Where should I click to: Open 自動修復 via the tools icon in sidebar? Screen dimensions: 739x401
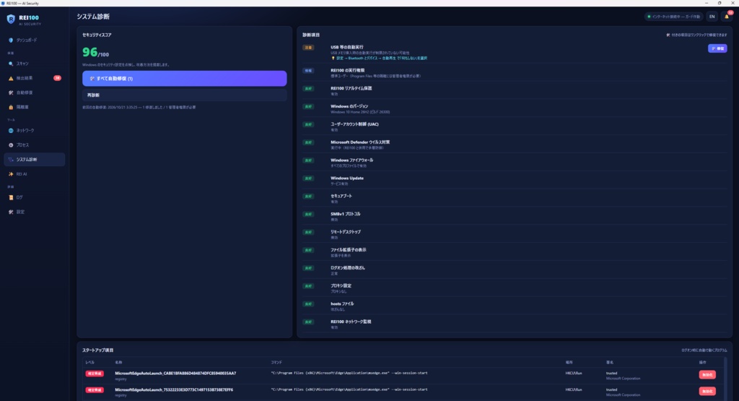[11, 93]
